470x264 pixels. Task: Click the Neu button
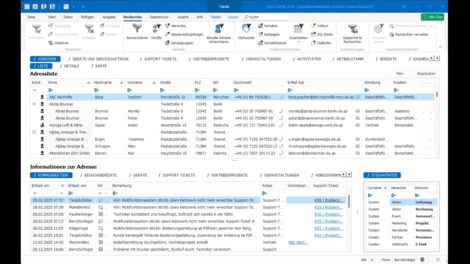click(x=399, y=73)
